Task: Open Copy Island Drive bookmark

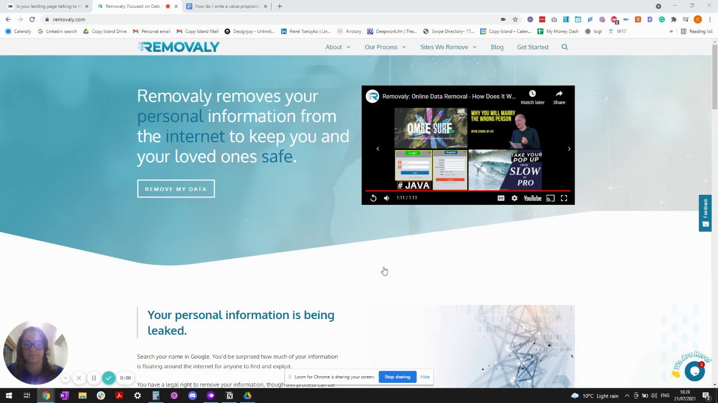Action: pos(105,31)
